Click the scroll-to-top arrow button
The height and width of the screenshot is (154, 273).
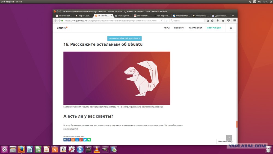click(229, 138)
